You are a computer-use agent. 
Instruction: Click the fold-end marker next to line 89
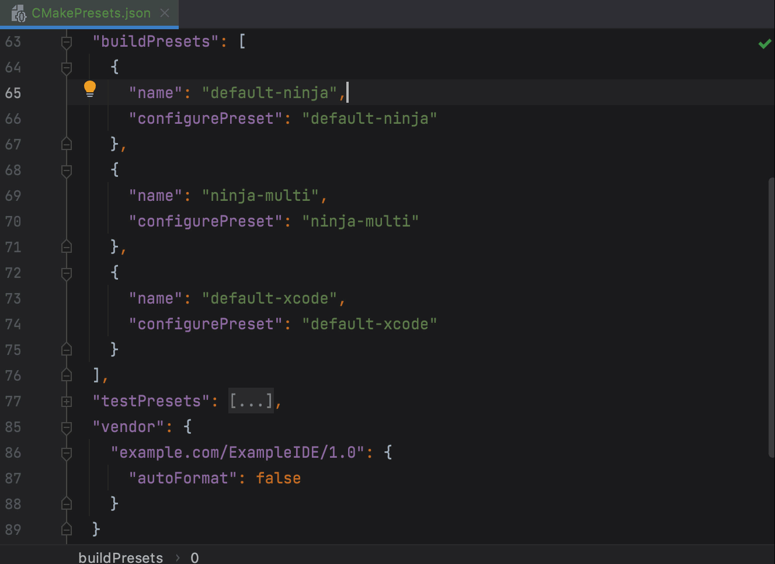tap(66, 530)
